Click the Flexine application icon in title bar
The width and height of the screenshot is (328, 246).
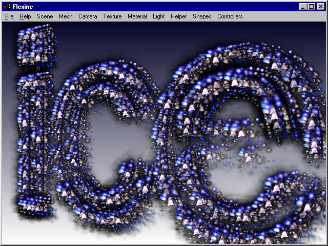7,7
